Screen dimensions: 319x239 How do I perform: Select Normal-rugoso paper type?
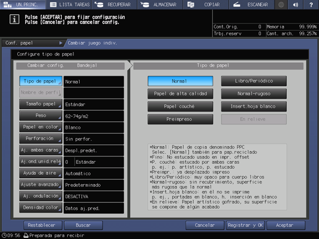pyautogui.click(x=254, y=94)
